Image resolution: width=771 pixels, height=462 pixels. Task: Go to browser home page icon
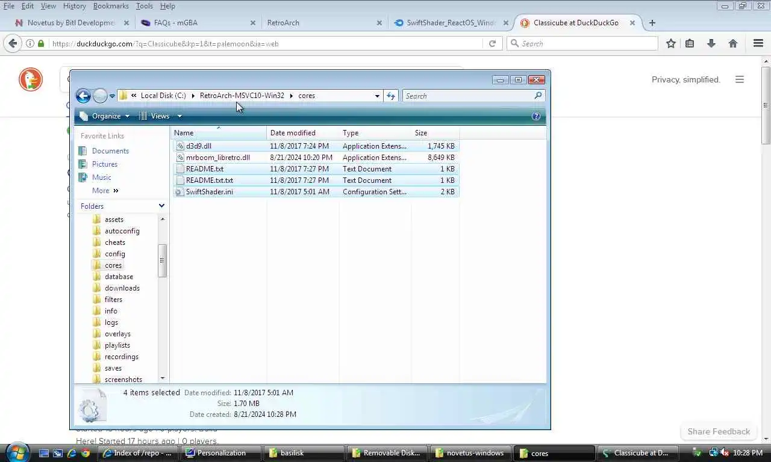[733, 43]
